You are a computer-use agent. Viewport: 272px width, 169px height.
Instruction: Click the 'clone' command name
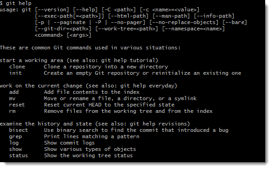coord(17,67)
